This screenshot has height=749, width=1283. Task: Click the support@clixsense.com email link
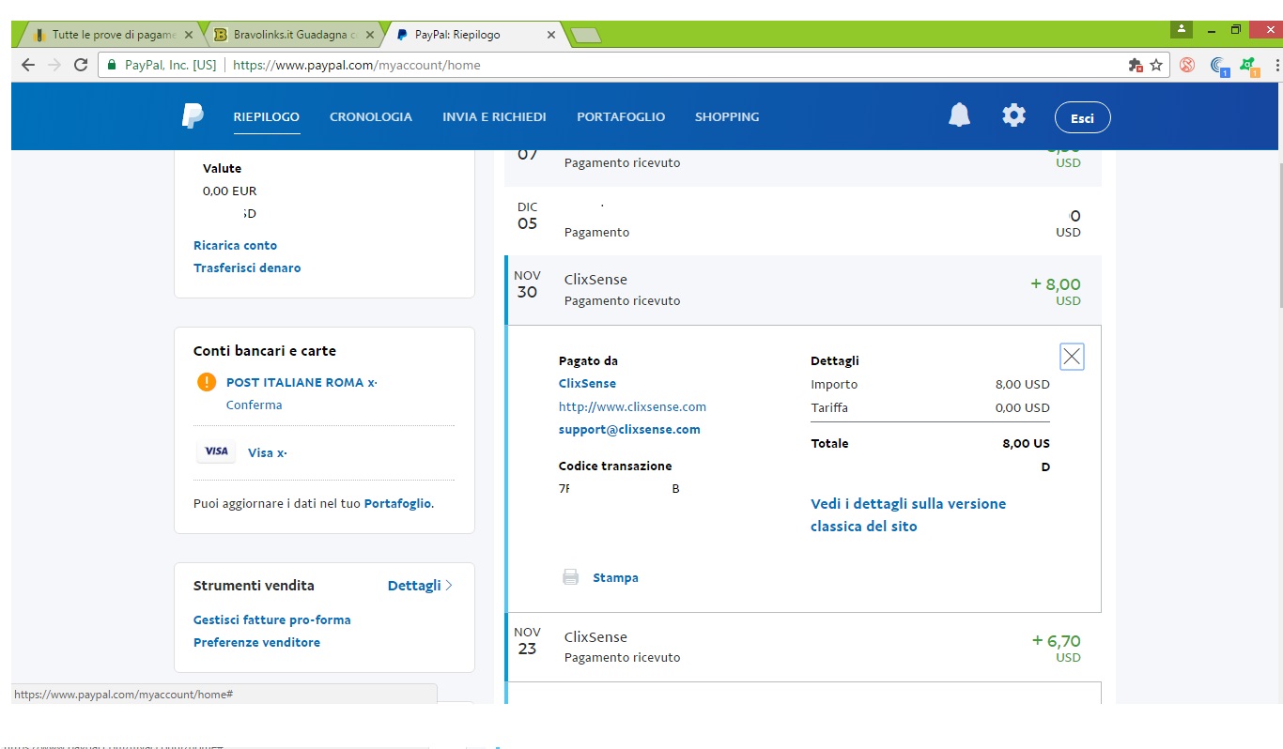click(x=629, y=429)
